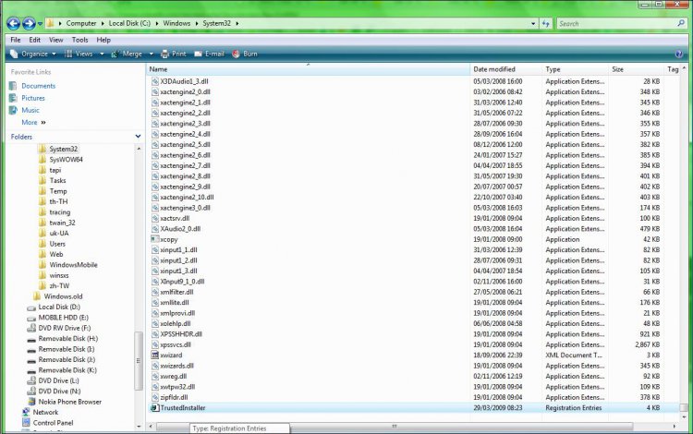Select Removable Disk (K:) icon
The height and width of the screenshot is (434, 693).
(x=31, y=371)
